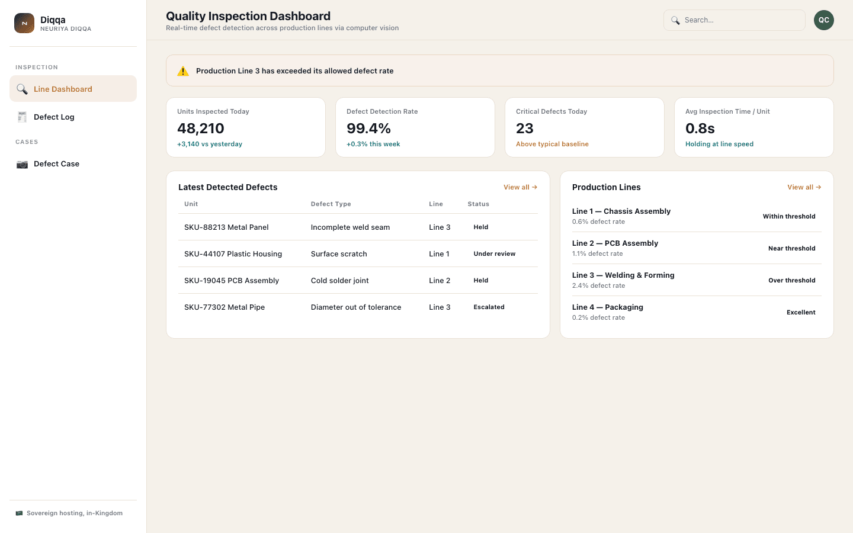Click the +0.3% this week text
The height and width of the screenshot is (533, 853).
click(373, 145)
